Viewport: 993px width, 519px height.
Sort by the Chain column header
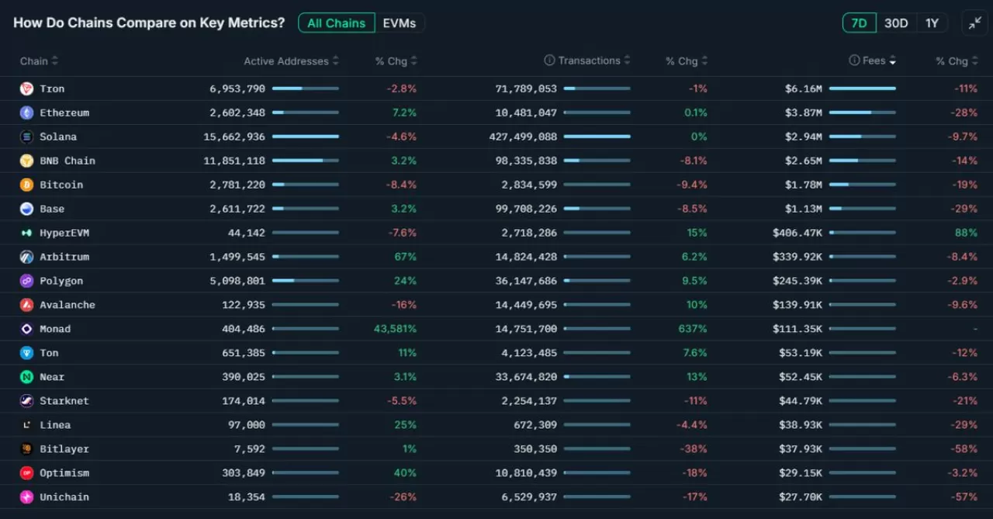click(x=33, y=61)
